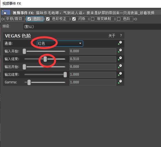The height and width of the screenshot is (147, 161).
Task: Toggle the 闪烁 effect checkbox
Action: [74, 19]
